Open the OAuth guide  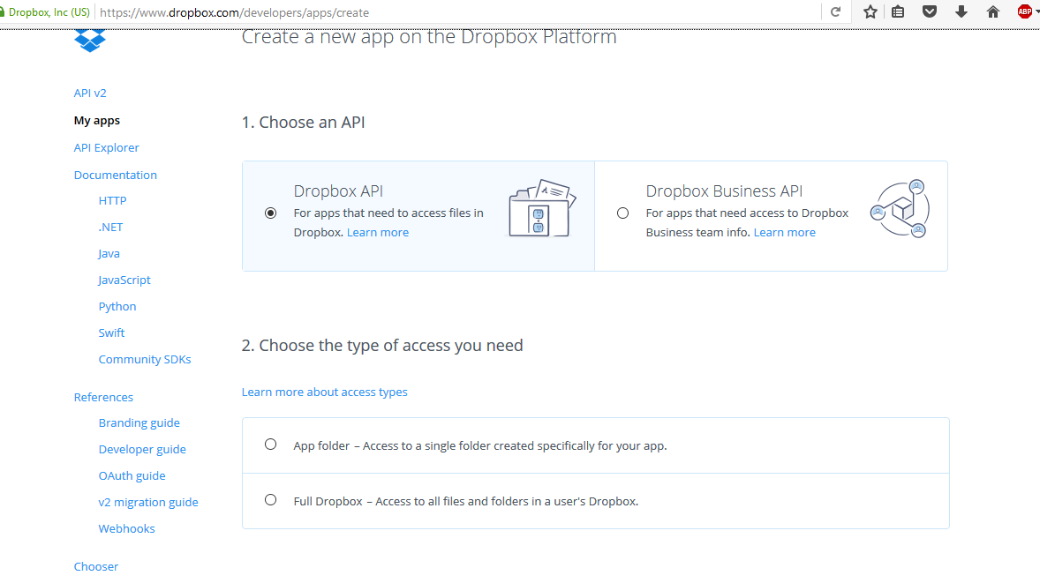pos(132,475)
